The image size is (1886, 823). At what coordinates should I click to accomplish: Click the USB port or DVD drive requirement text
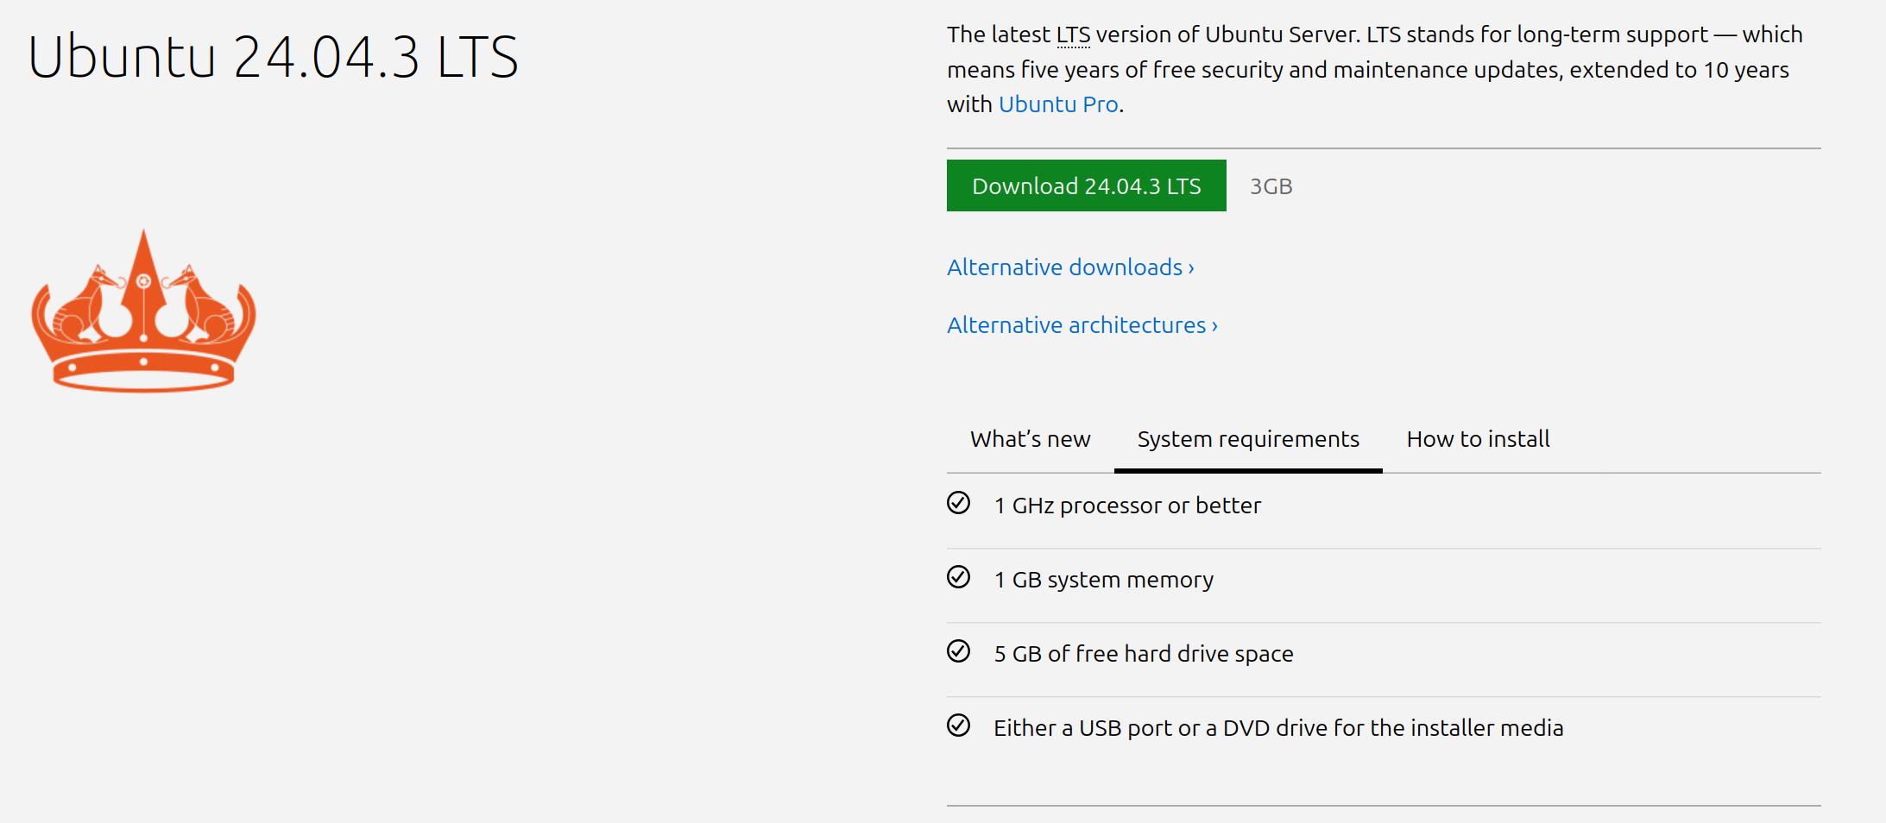coord(1278,728)
